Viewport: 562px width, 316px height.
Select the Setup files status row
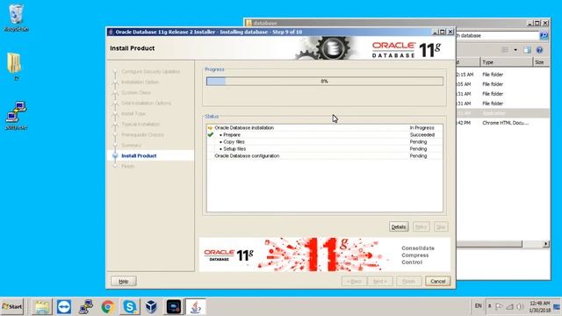(324, 149)
